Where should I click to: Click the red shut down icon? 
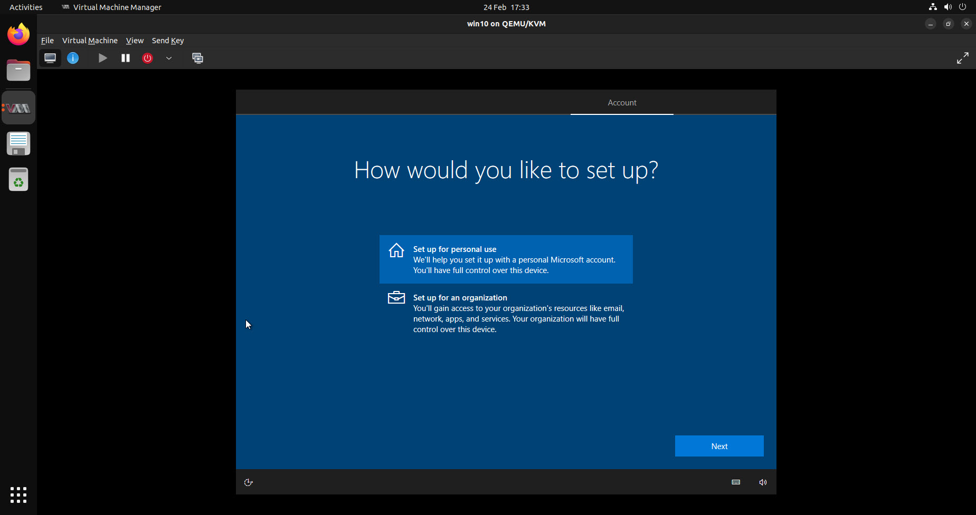(147, 58)
